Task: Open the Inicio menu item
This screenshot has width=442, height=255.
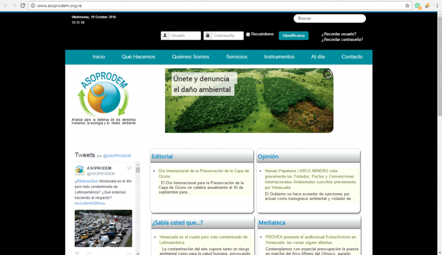Action: (99, 57)
